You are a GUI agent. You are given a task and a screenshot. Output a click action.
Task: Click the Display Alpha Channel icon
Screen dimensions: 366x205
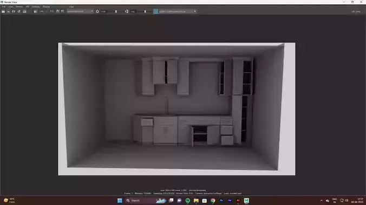tap(41, 11)
